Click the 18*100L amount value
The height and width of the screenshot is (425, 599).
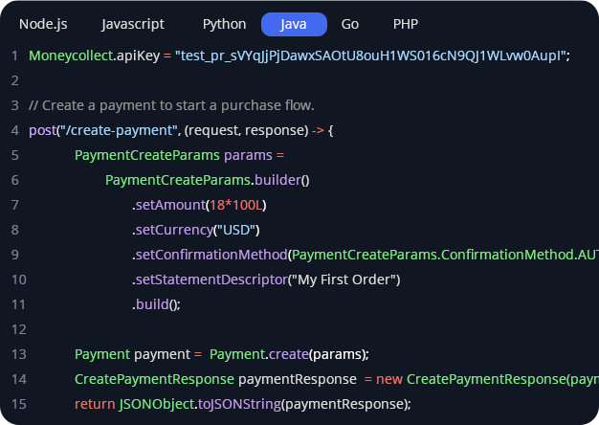coord(237,205)
